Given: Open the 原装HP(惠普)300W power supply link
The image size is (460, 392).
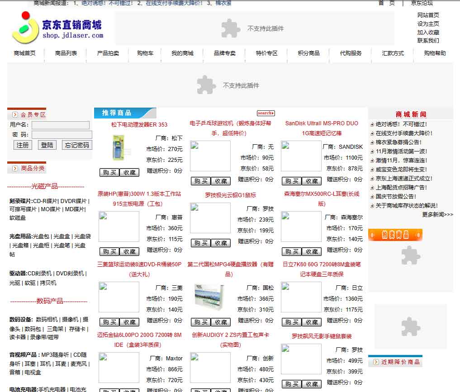Looking at the screenshot, I should pyautogui.click(x=139, y=199).
